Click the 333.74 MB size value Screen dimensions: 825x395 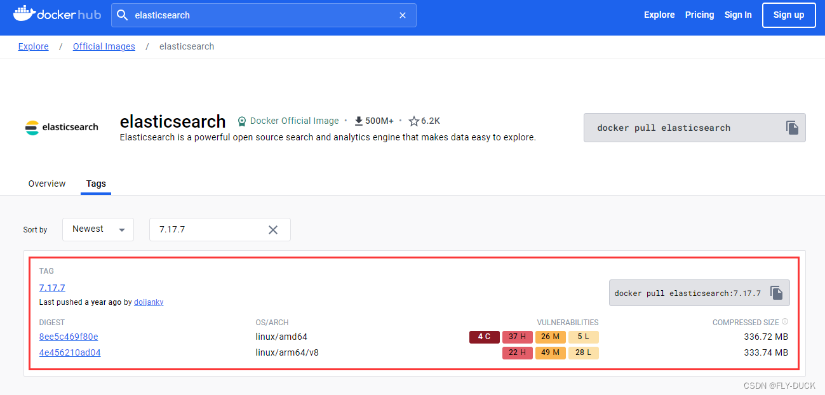(766, 352)
